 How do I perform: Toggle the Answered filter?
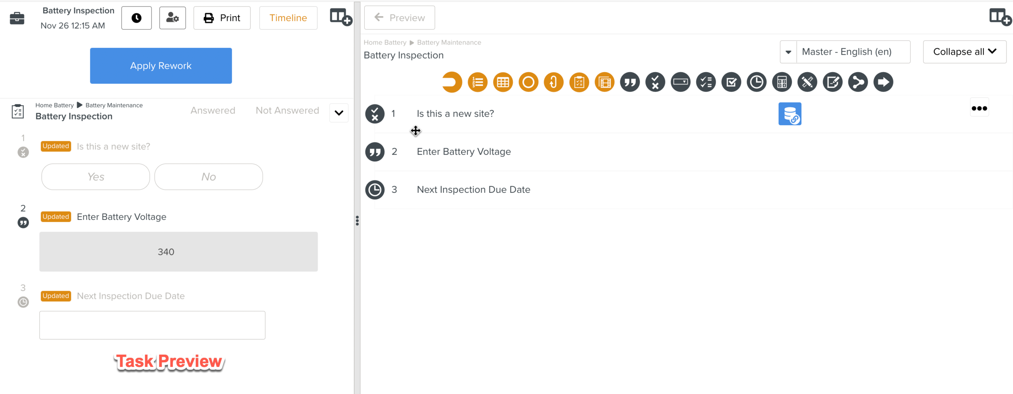pos(213,111)
